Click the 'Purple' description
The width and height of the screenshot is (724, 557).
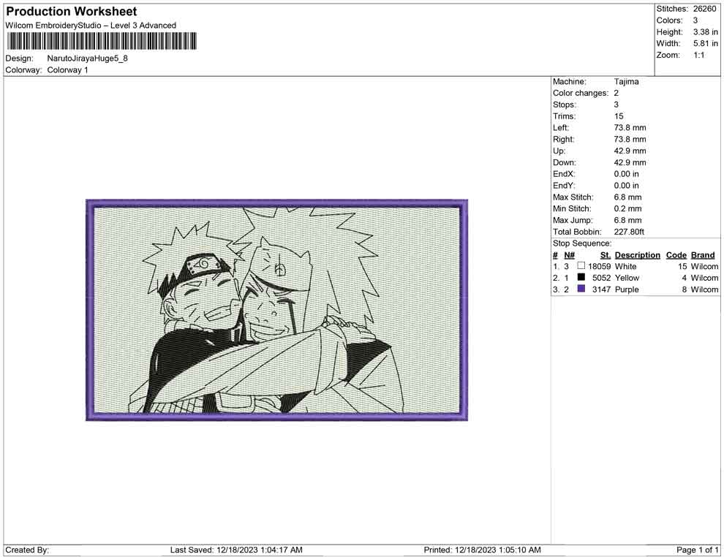[x=627, y=289]
